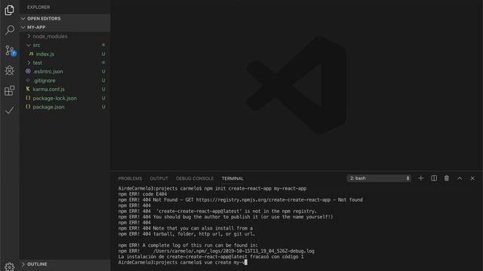Click the JS icon beside index.js
This screenshot has height=271, width=483.
31,53
